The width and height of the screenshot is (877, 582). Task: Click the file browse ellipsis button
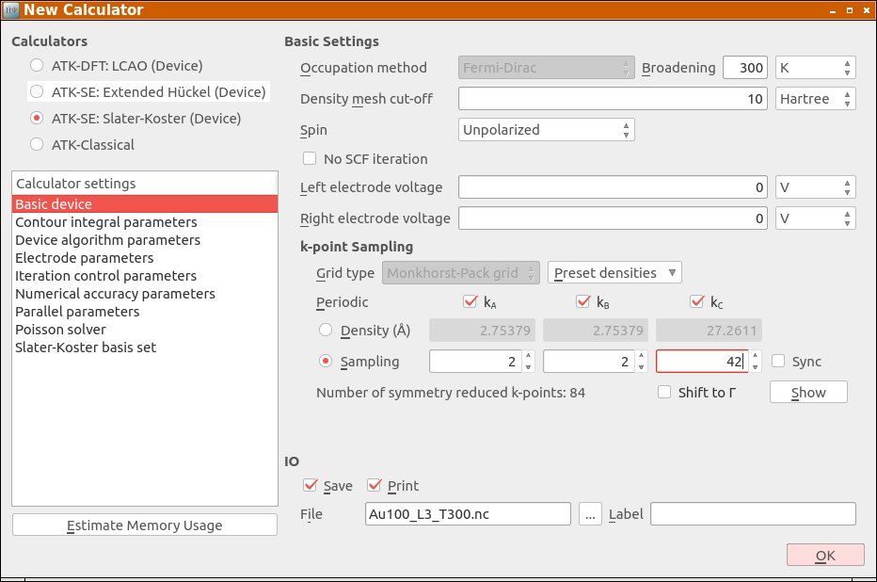tap(590, 514)
